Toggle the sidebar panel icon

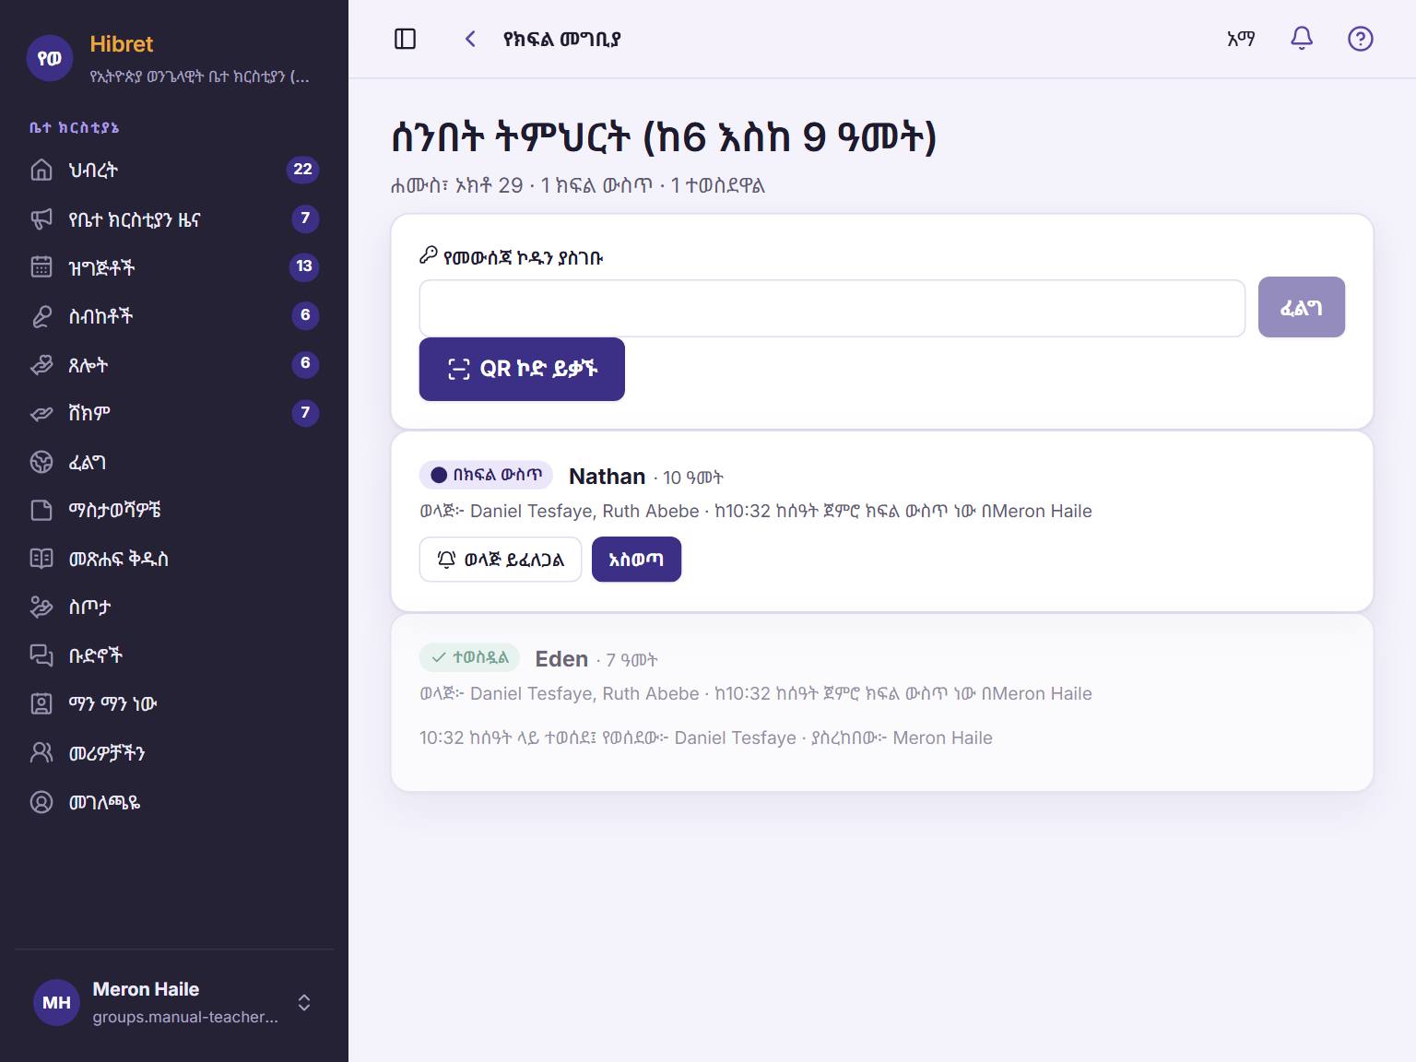[405, 39]
